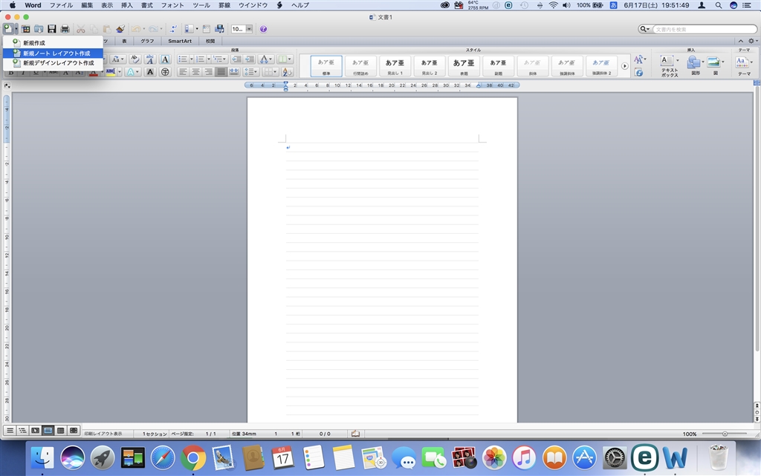Apply the 見出し 1 style
The image size is (761, 476).
[395, 66]
